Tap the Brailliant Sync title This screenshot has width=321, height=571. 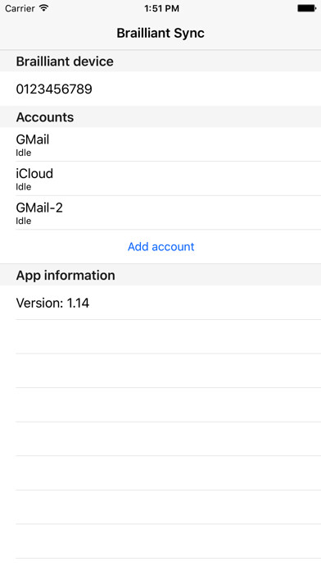(160, 33)
